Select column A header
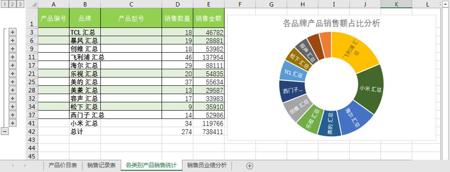450x172 pixels. (54, 4)
